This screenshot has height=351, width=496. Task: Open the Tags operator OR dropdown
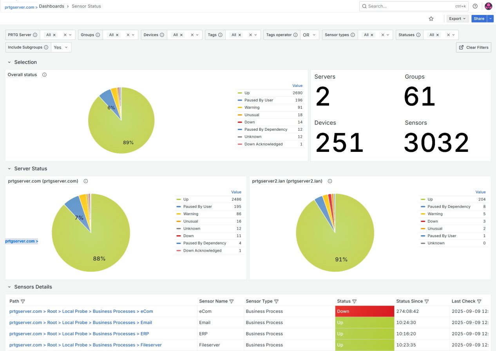[310, 34]
